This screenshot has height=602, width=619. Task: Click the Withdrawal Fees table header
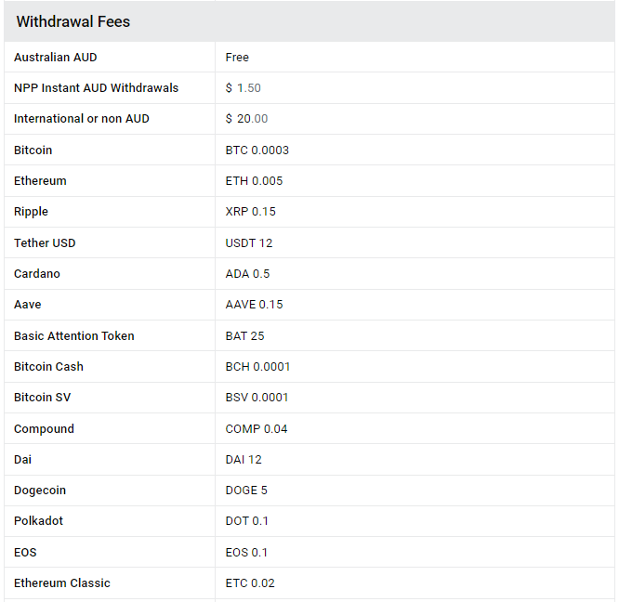(73, 21)
